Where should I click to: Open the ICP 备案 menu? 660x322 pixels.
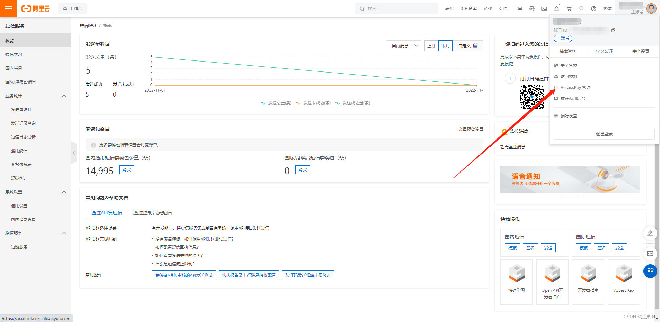469,9
